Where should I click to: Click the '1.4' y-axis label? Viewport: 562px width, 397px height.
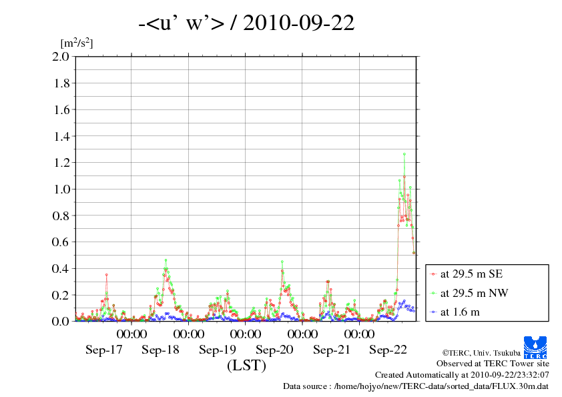coord(61,136)
